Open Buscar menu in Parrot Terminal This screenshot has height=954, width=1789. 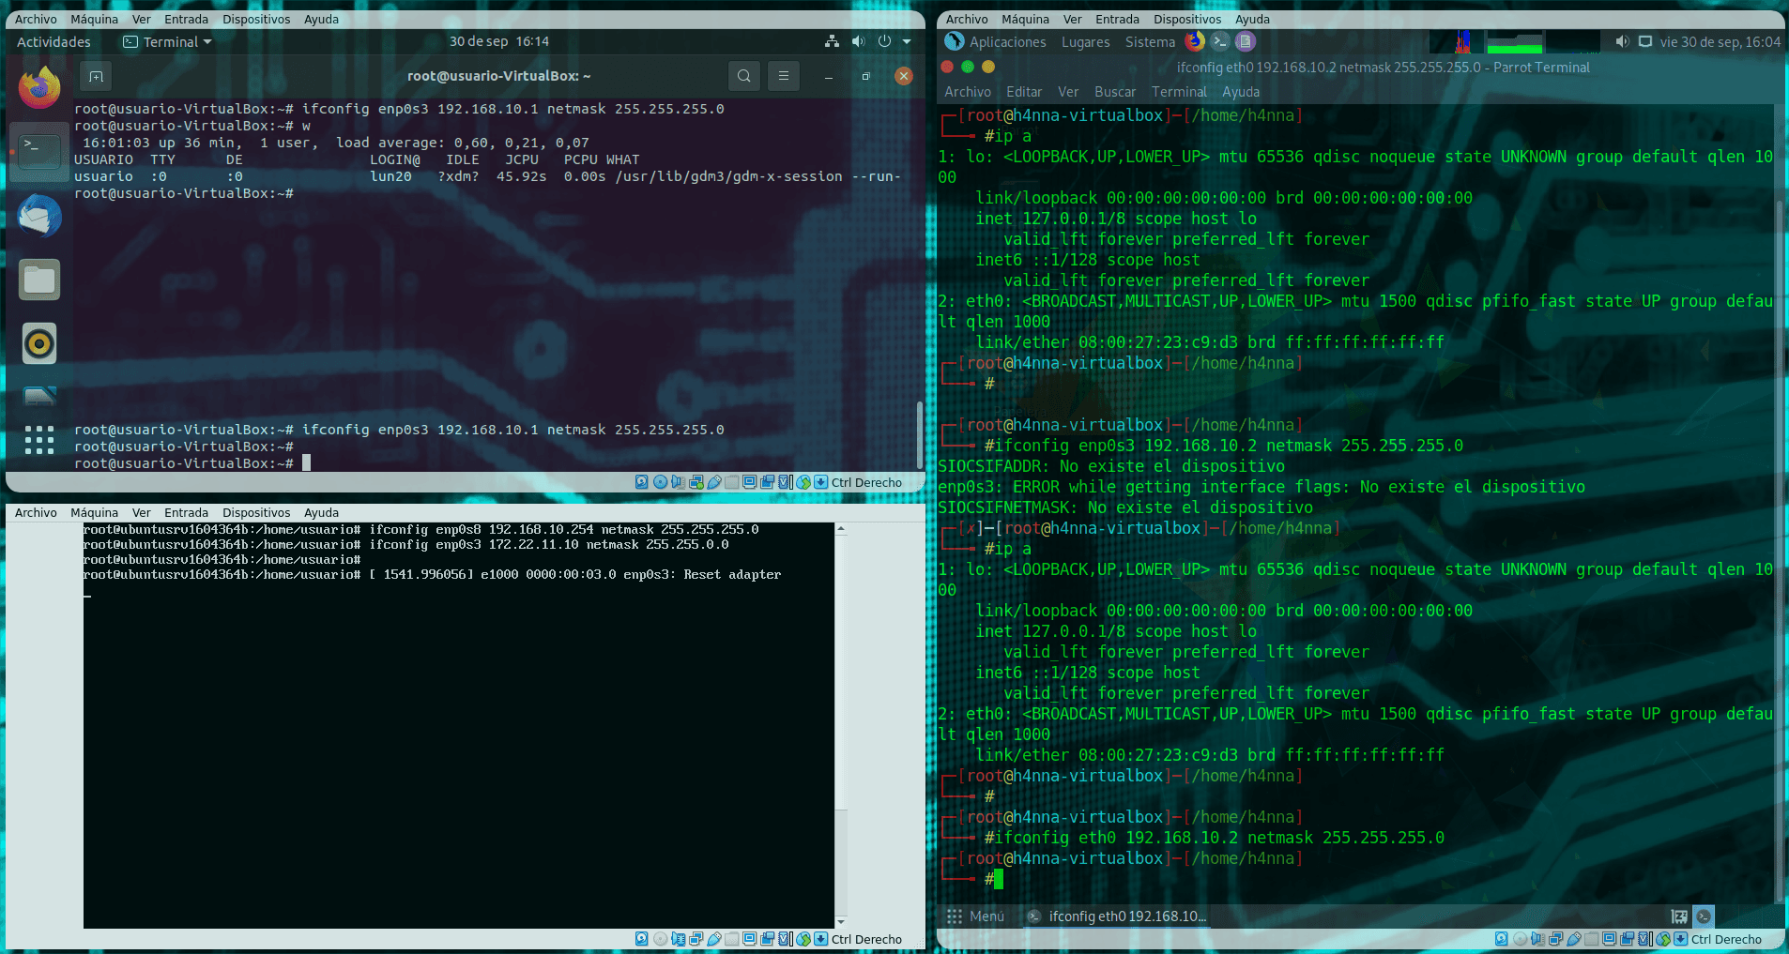point(1114,92)
